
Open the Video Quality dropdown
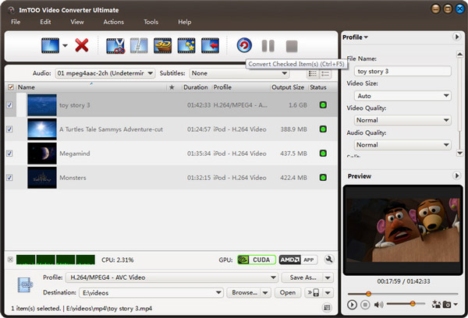402,120
